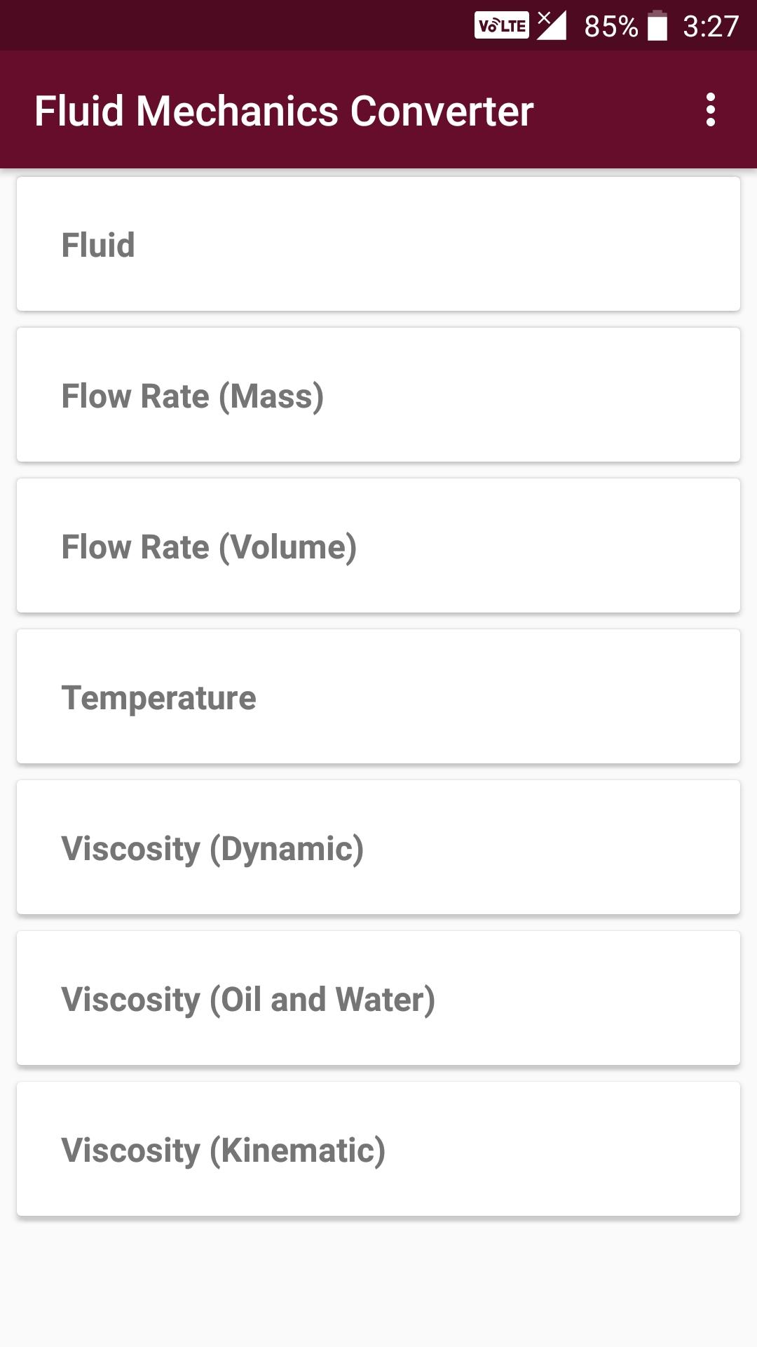Viewport: 757px width, 1347px height.
Task: Select Viscosity (Oil and Water) card
Action: pyautogui.click(x=378, y=998)
